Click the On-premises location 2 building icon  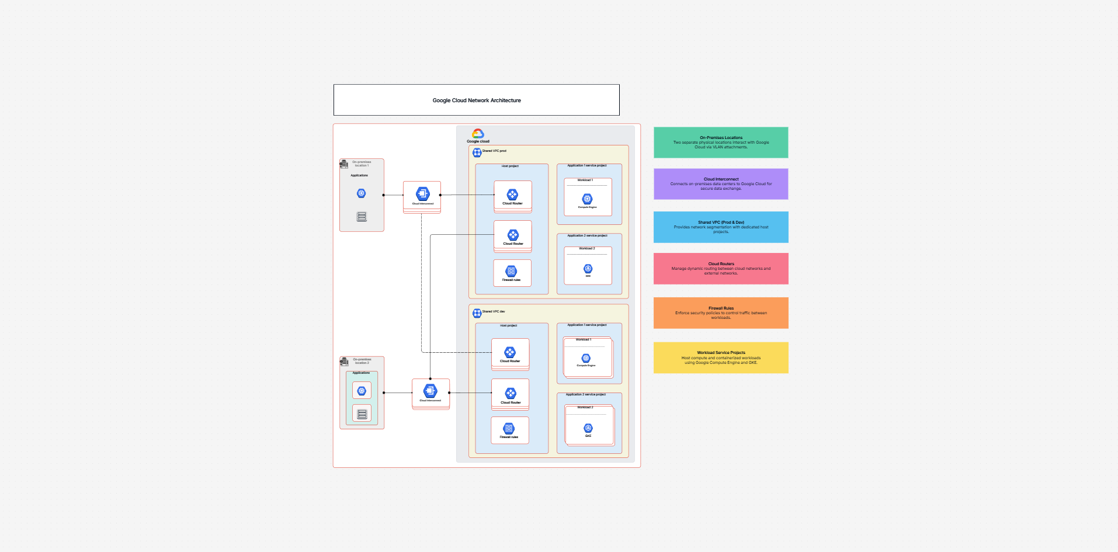coord(344,362)
